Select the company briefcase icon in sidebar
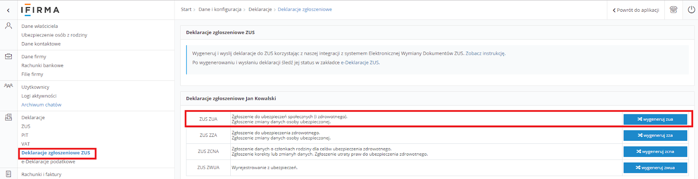The image size is (698, 179). tap(8, 56)
